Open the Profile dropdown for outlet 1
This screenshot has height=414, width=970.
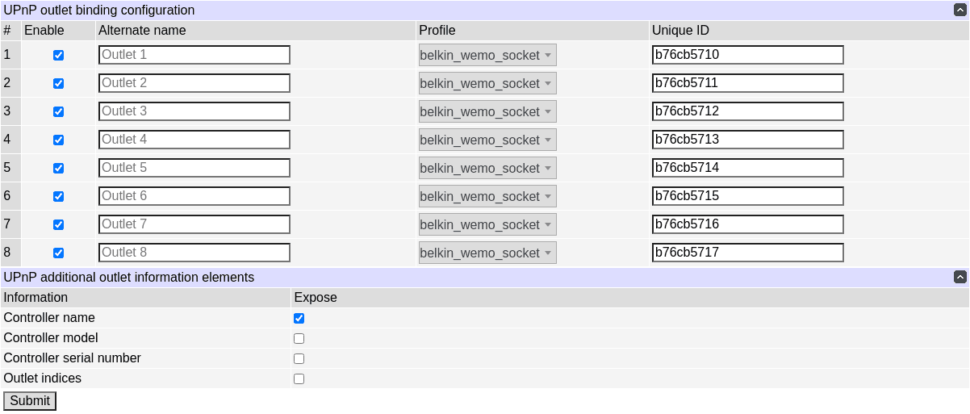click(487, 55)
